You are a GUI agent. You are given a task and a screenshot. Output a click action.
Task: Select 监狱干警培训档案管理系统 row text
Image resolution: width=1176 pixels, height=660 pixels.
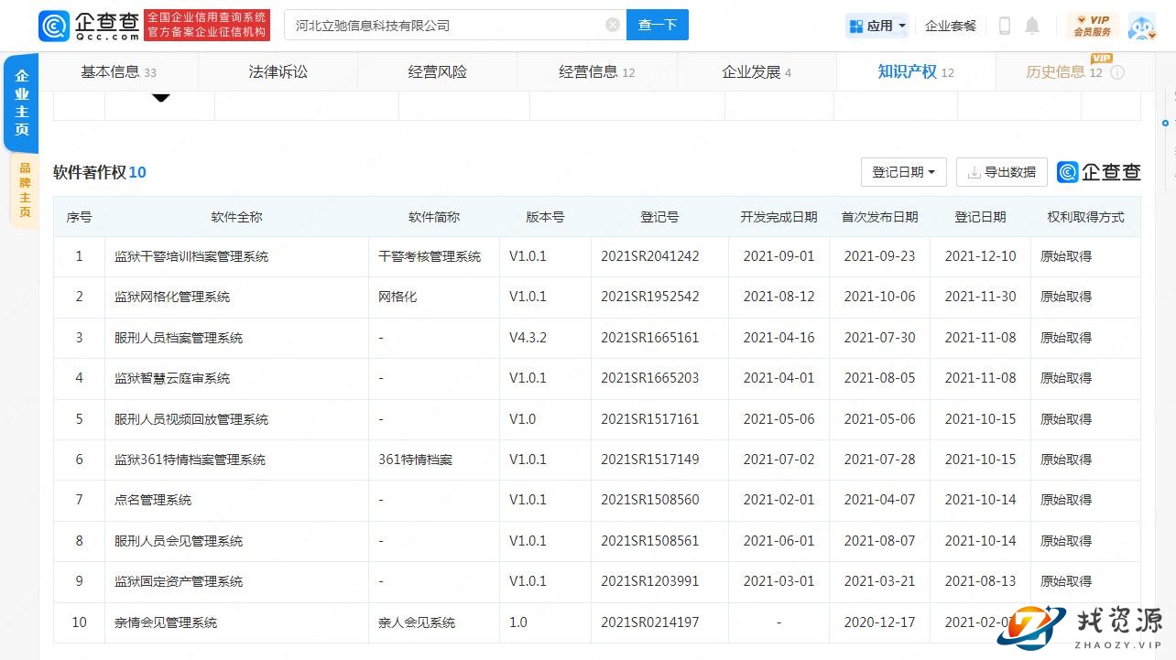[191, 256]
